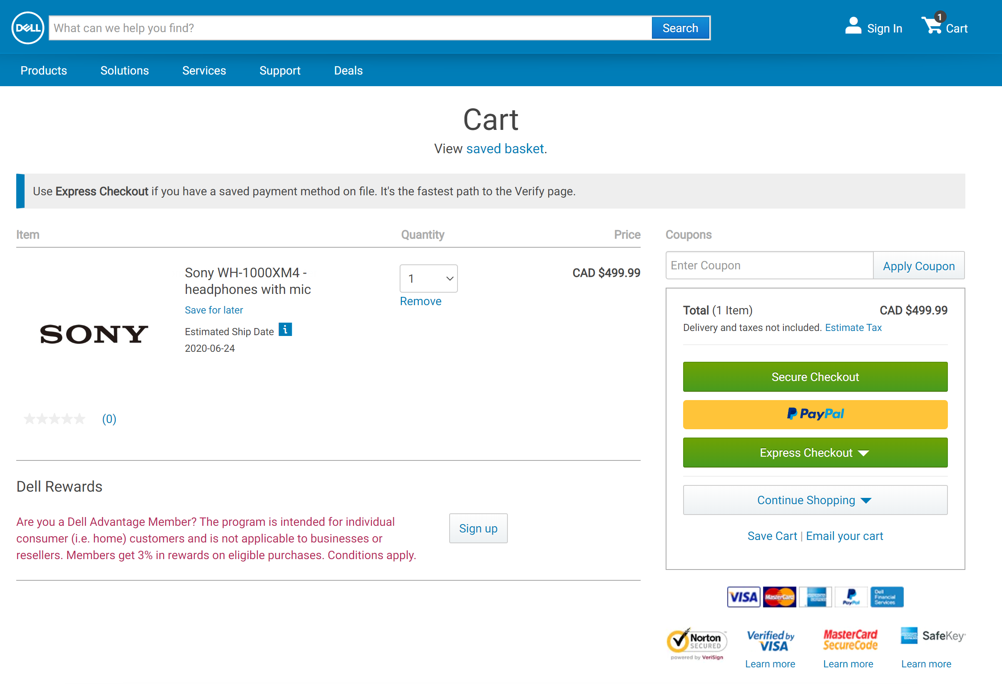Viewport: 1002px width, 684px height.
Task: Open the shopping cart icon
Action: coord(932,24)
